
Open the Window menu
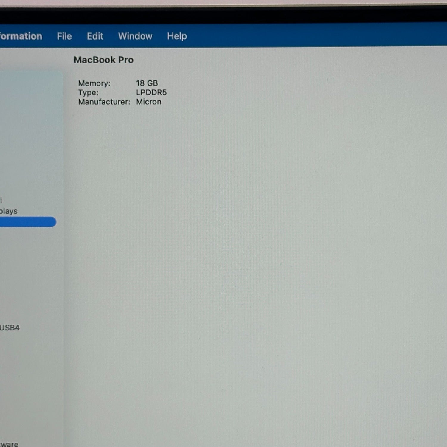click(x=135, y=36)
